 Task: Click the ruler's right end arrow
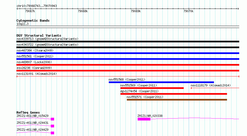(x=238, y=9)
